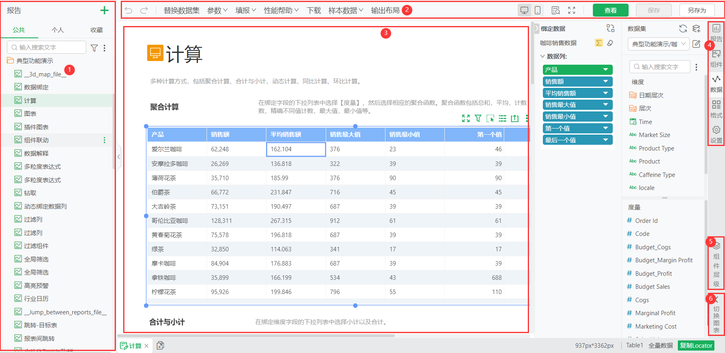Collapse the 数据列 section chevron
The image size is (725, 353).
coord(542,57)
